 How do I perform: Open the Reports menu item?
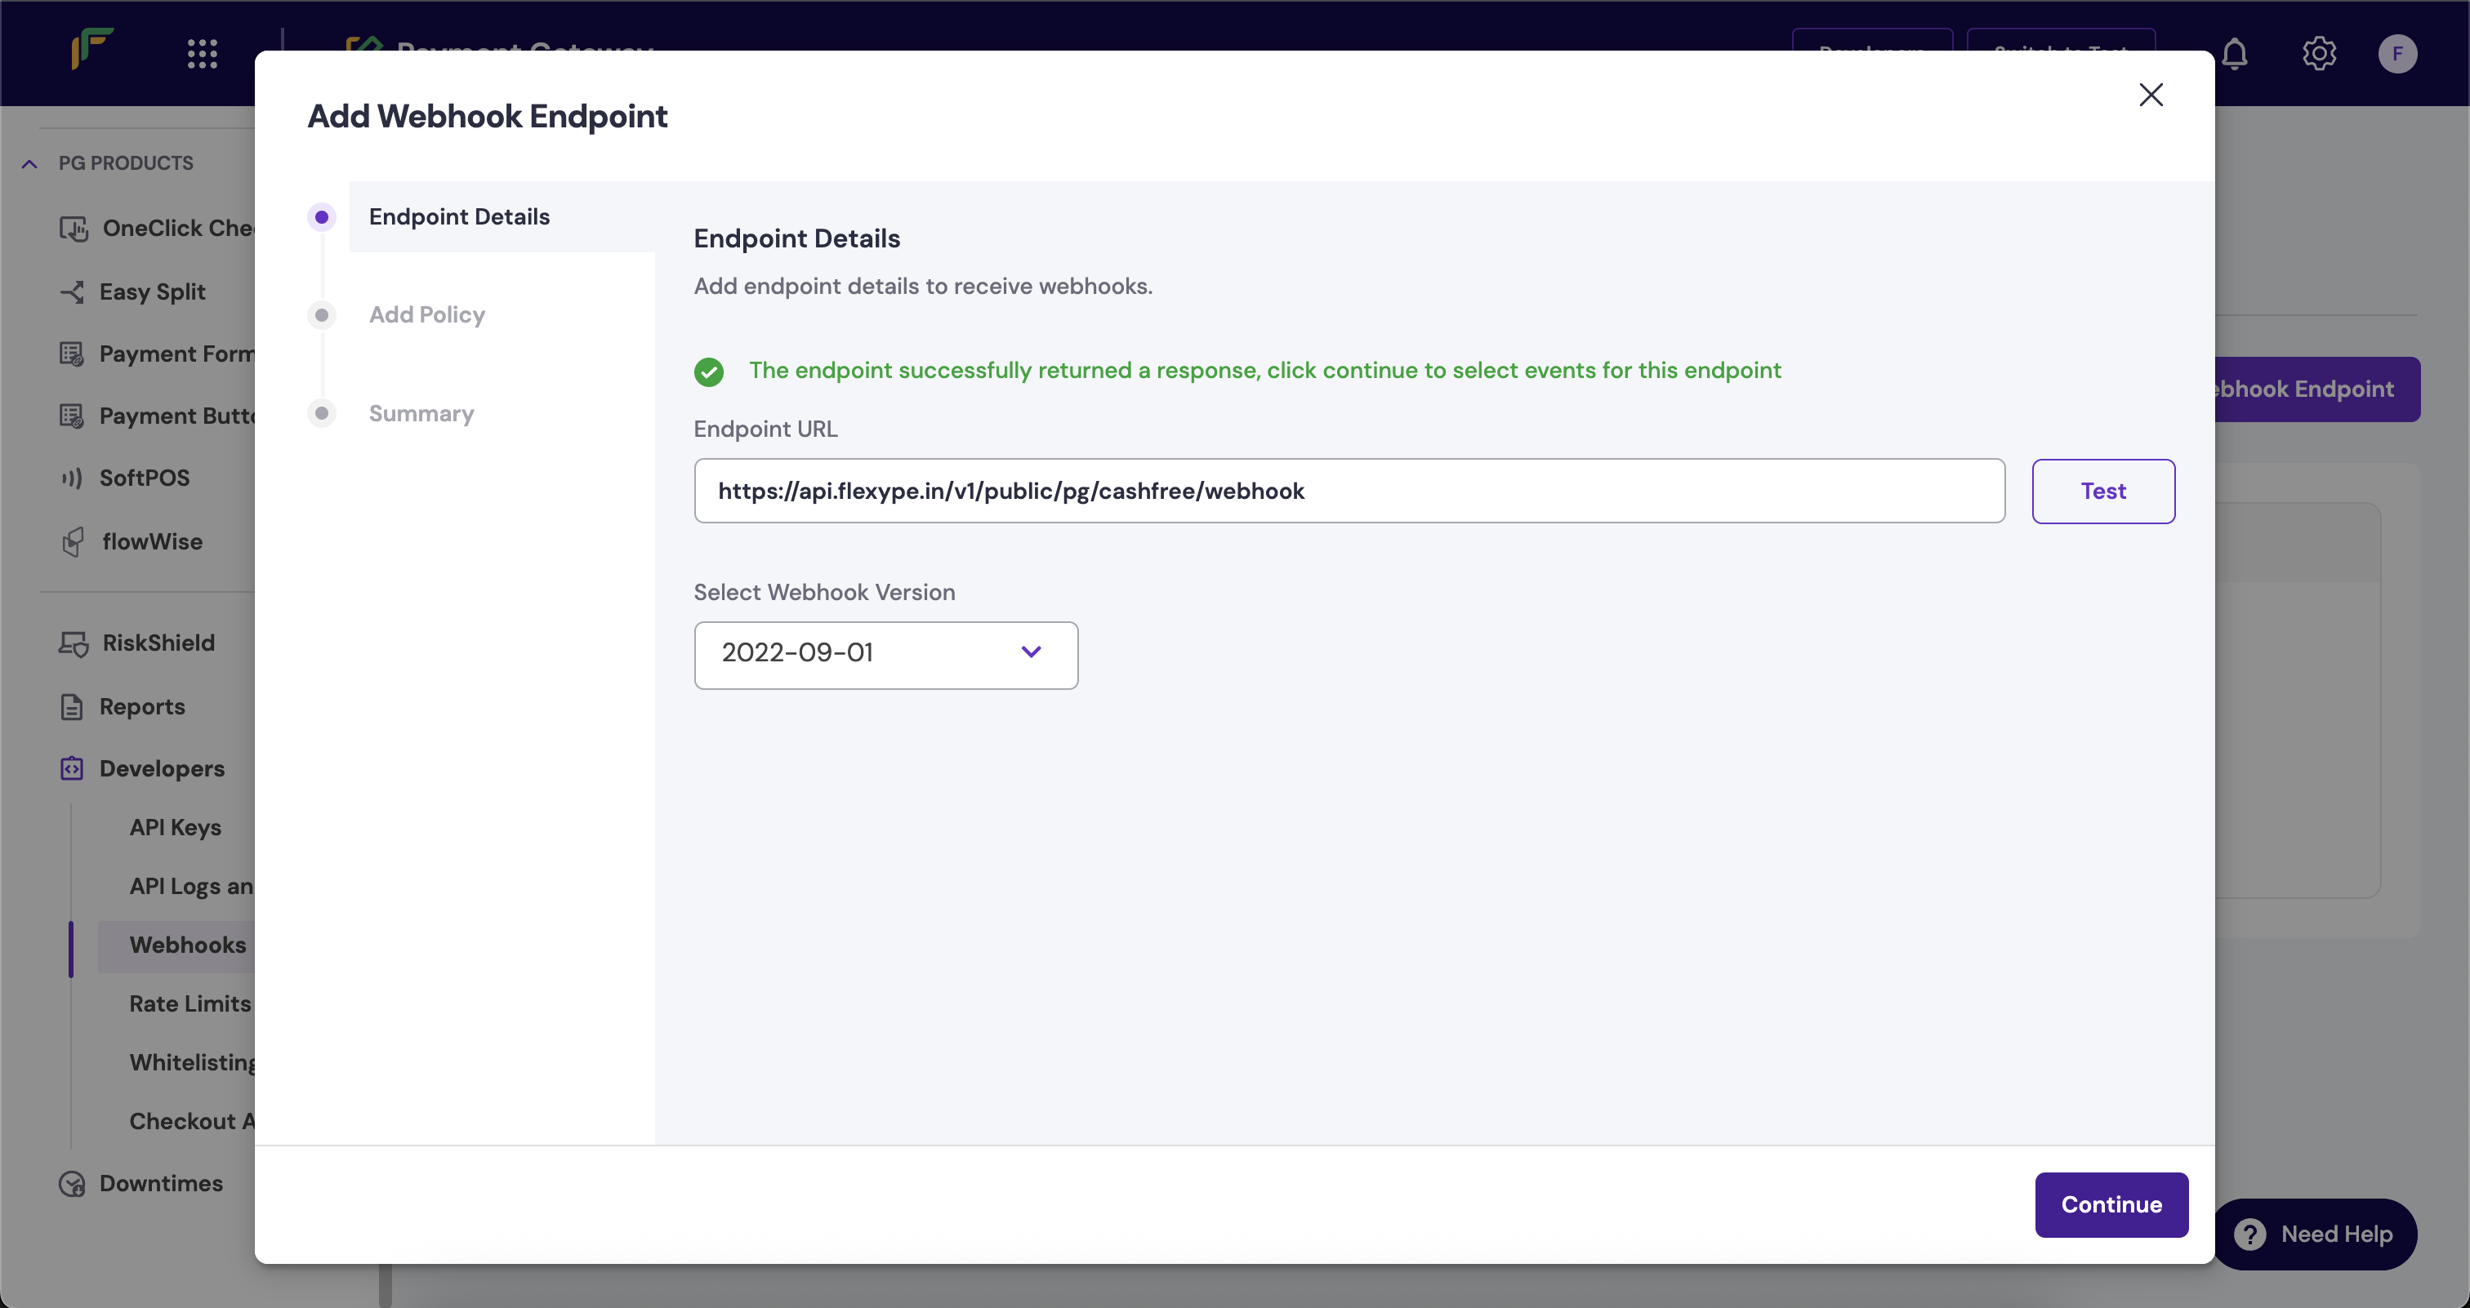(x=142, y=707)
